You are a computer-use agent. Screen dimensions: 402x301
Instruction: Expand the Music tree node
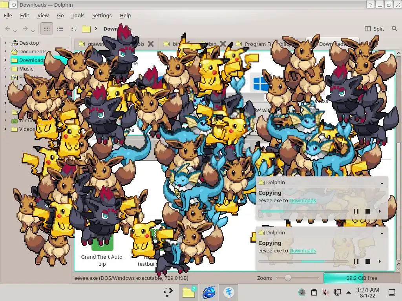(5, 69)
